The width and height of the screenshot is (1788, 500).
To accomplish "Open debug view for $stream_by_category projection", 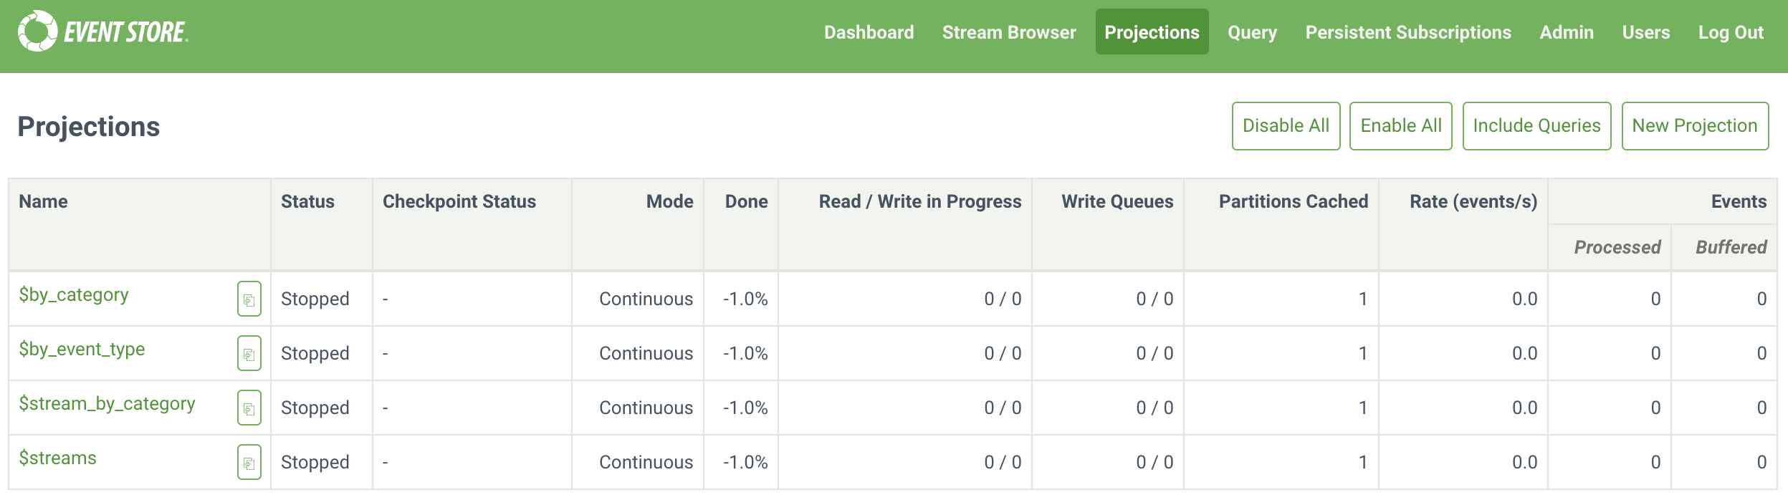I will click(x=249, y=409).
